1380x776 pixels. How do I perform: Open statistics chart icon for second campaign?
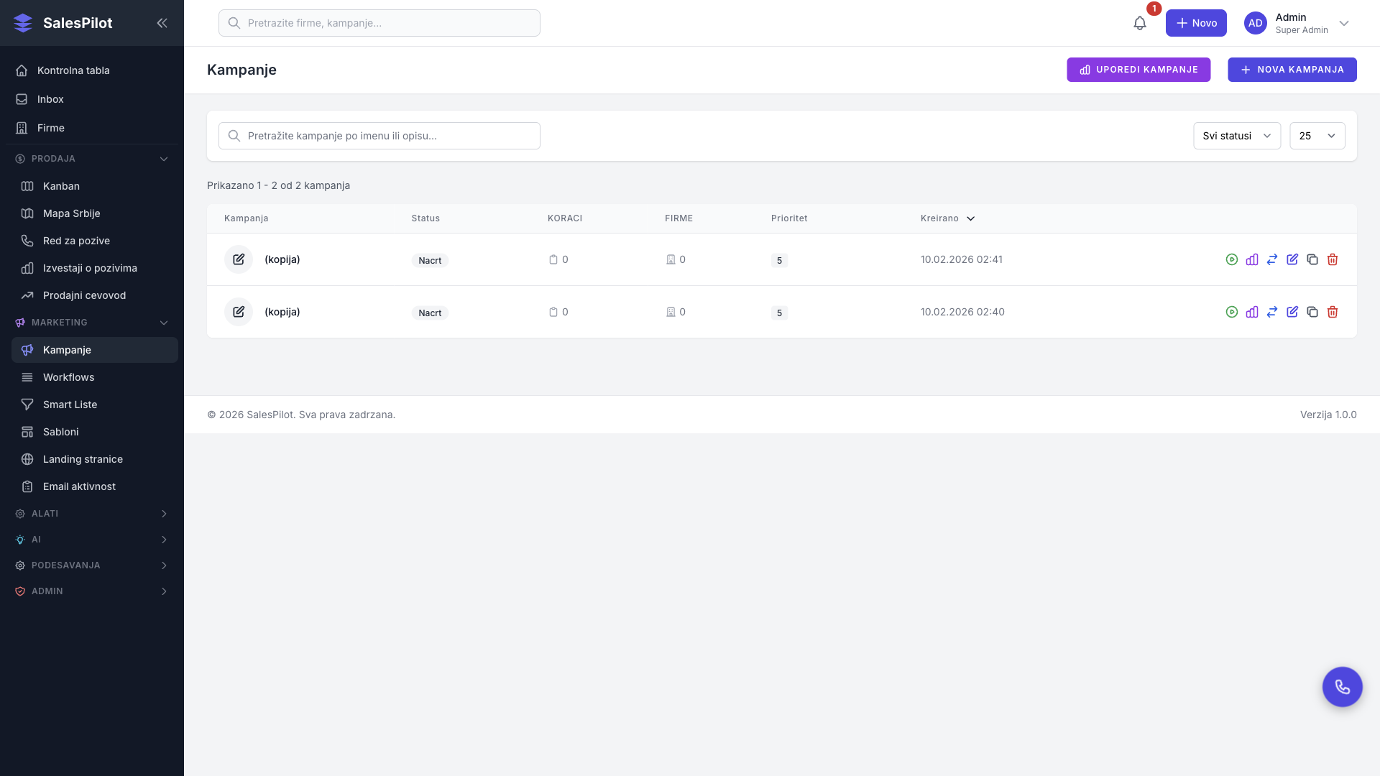1251,312
